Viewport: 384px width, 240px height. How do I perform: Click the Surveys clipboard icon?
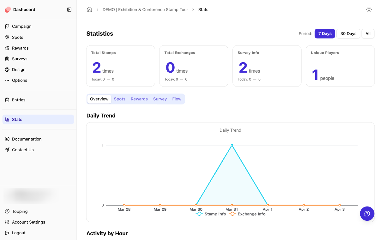[x=7, y=59]
